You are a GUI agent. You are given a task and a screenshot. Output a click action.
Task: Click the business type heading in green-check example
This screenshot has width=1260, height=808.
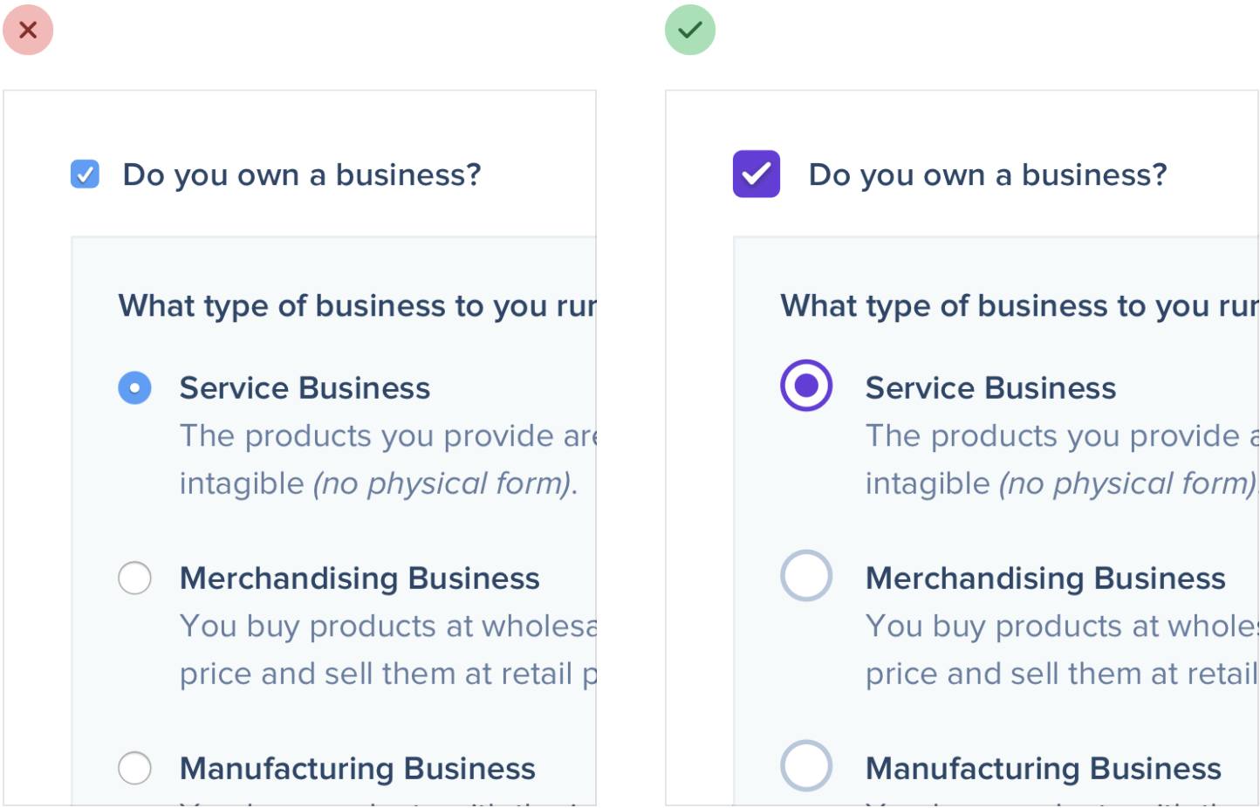[1018, 306]
